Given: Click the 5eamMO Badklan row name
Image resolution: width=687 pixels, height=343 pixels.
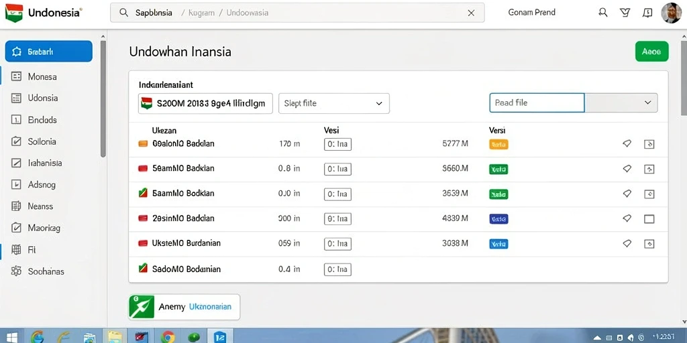Looking at the screenshot, I should click(x=183, y=168).
